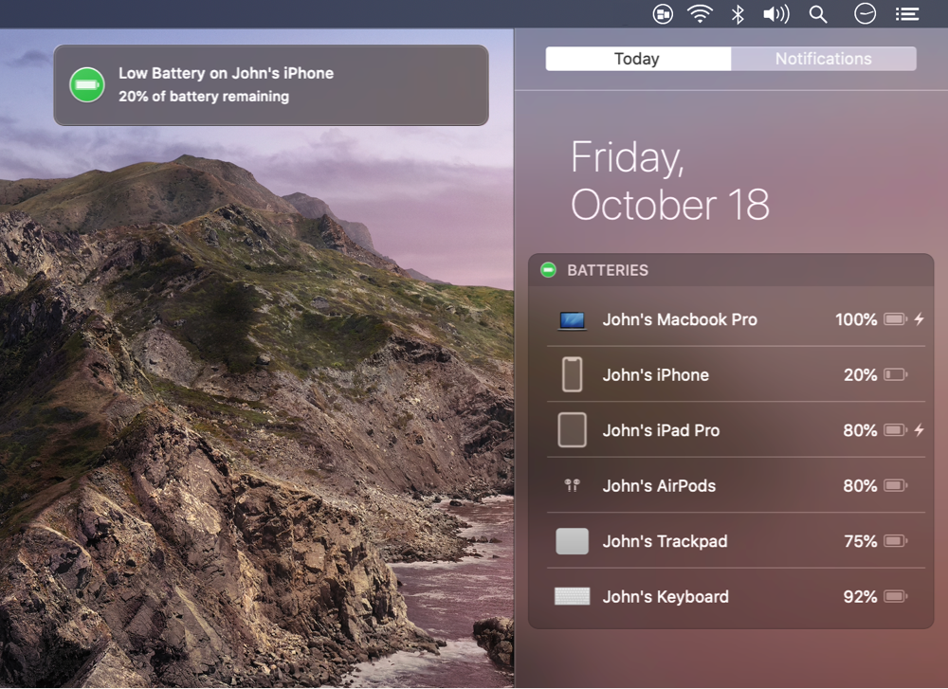Click the Wi-Fi icon in menu bar

700,14
